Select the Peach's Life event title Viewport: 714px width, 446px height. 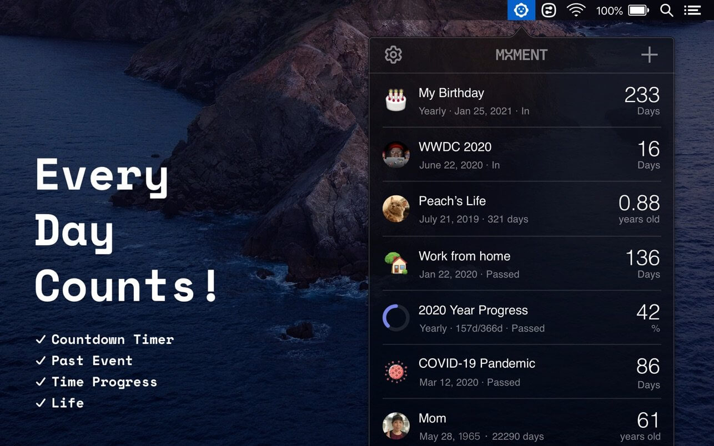[x=452, y=201]
